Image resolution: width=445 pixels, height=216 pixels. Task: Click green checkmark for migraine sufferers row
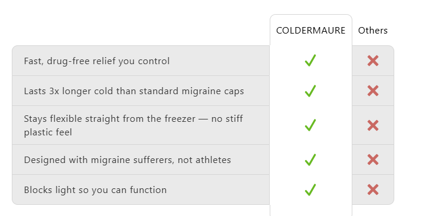(x=310, y=159)
